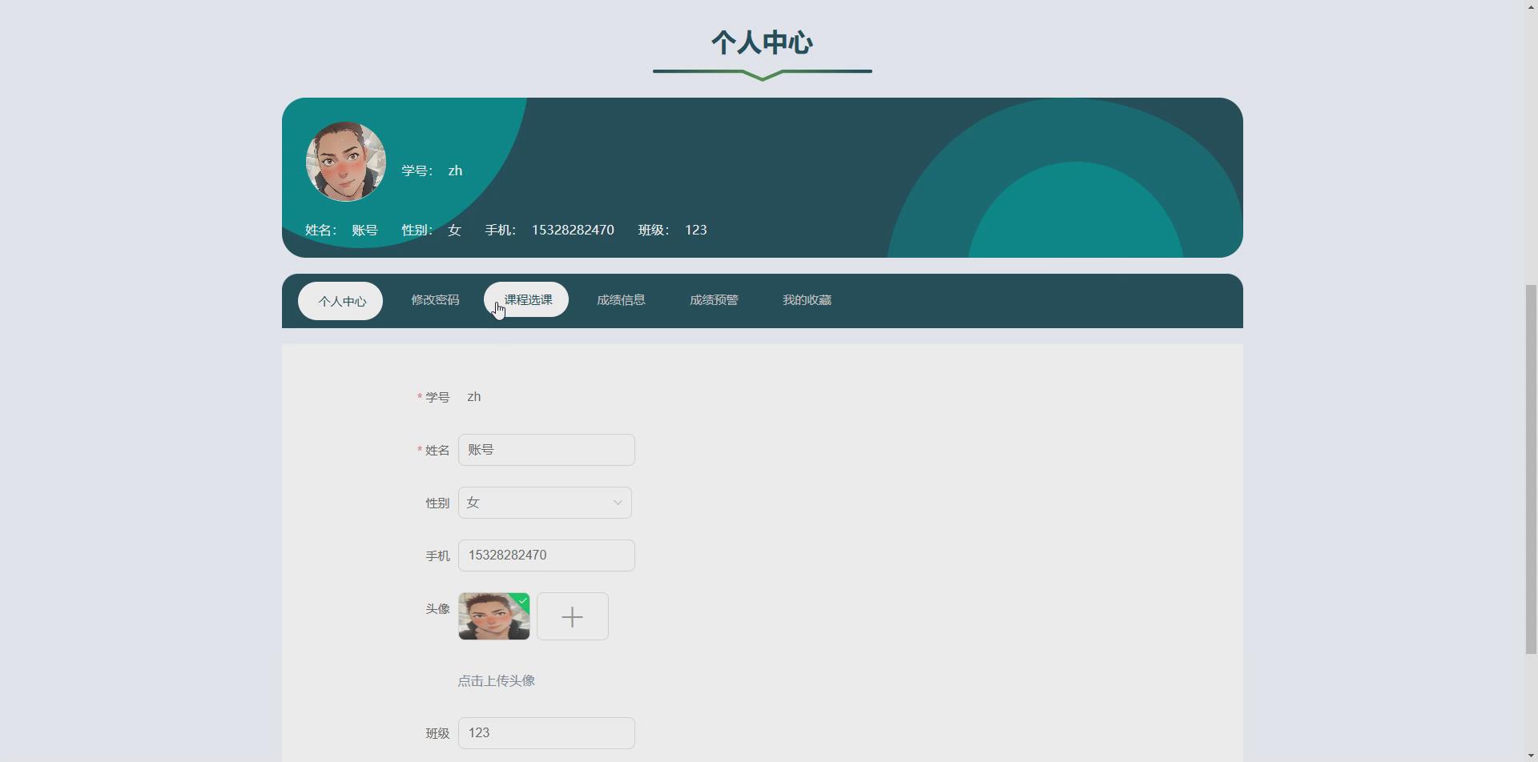Click the profile avatar image in the banner
The image size is (1538, 762).
[x=345, y=160]
